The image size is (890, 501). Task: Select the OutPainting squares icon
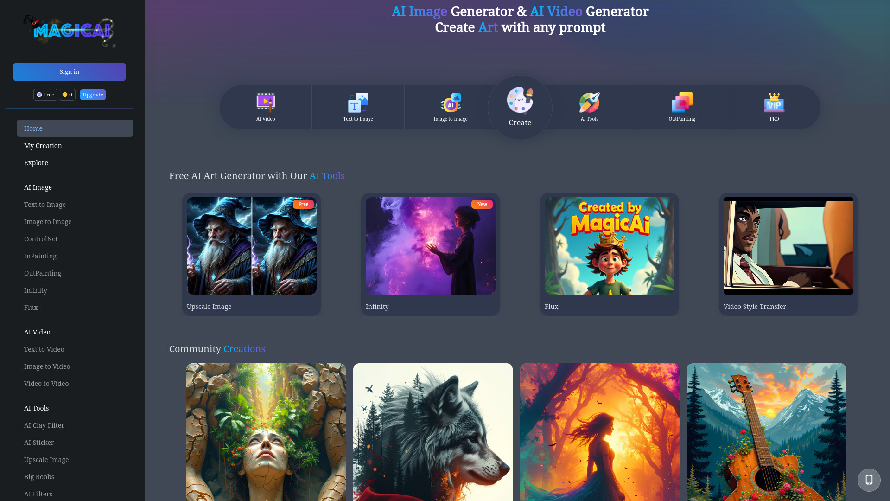coord(681,103)
